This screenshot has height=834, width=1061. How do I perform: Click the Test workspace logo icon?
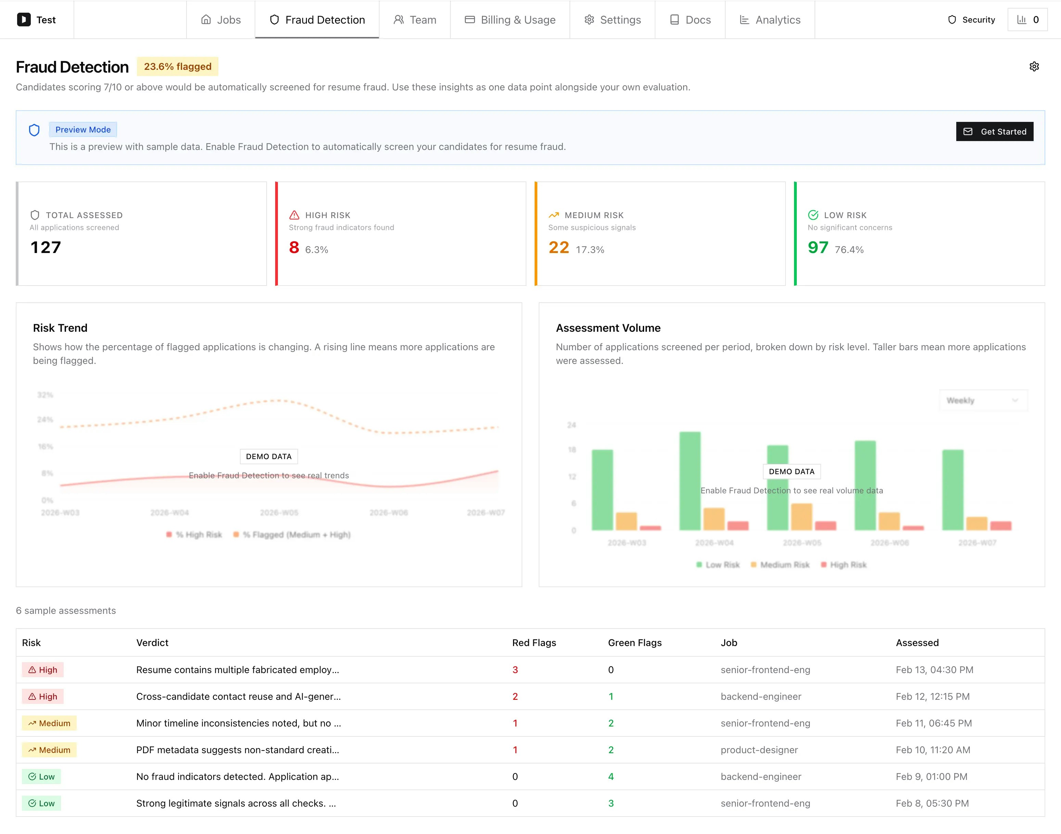click(x=23, y=20)
